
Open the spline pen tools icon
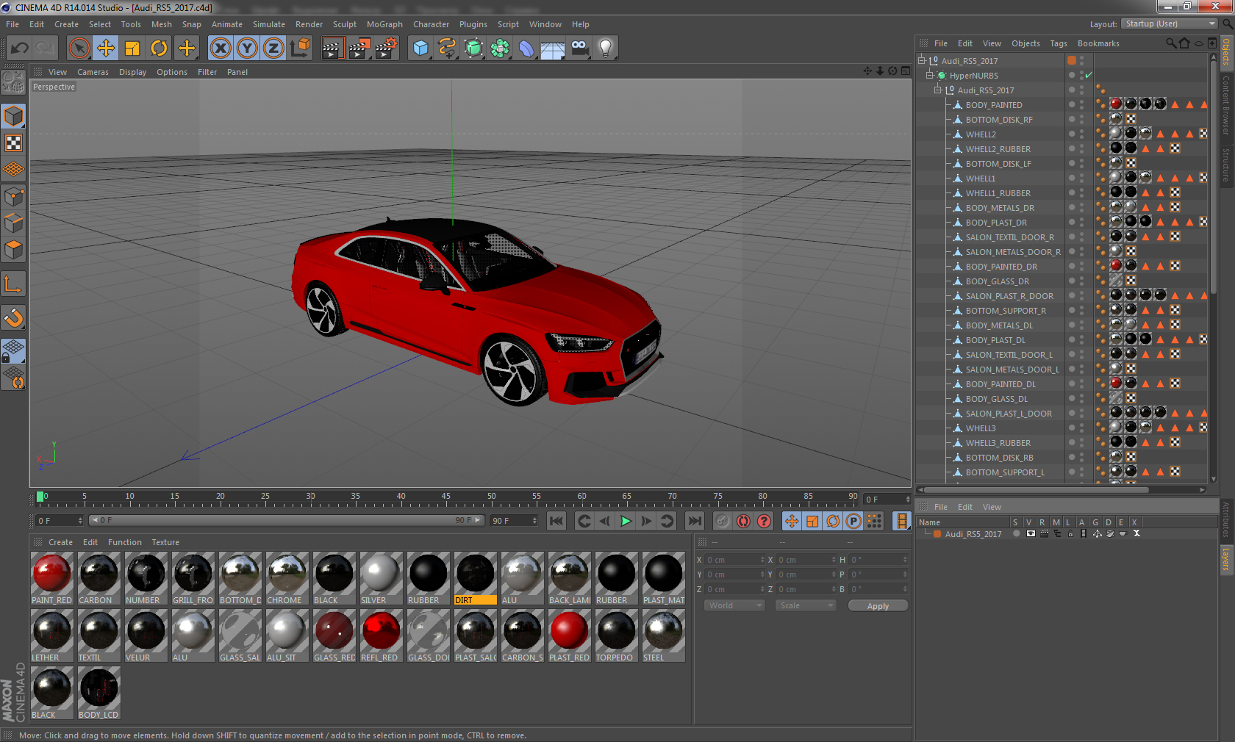(447, 48)
